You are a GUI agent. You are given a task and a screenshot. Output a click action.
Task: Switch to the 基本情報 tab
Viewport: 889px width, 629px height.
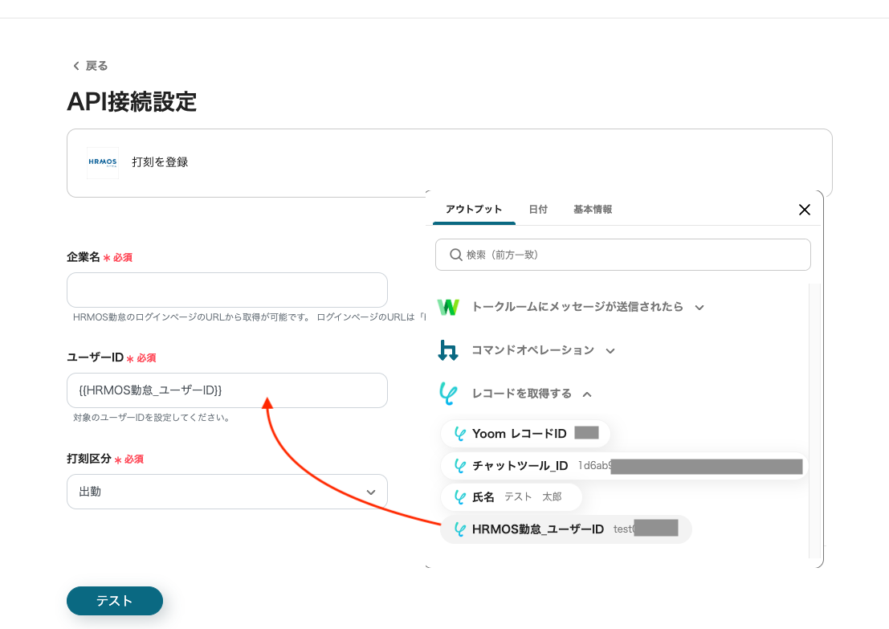593,210
